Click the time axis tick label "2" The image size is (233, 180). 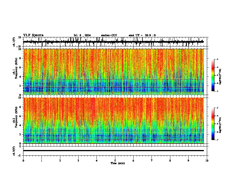point(60,161)
